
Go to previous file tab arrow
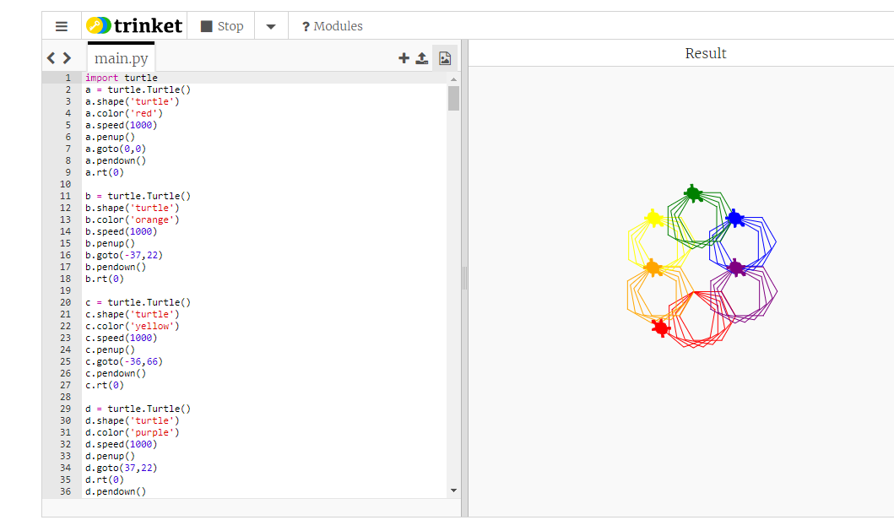(x=51, y=58)
